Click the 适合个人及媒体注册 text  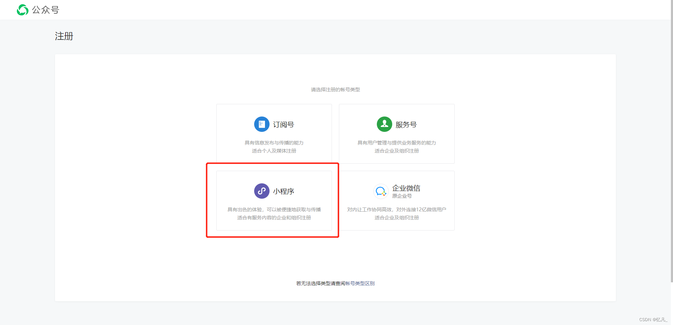[274, 151]
